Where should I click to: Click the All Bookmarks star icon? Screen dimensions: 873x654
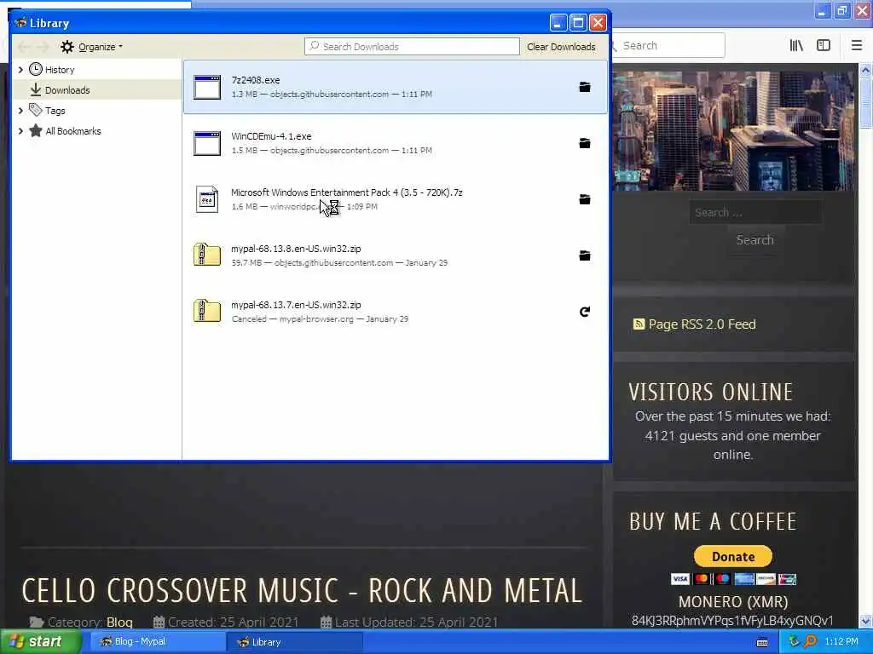click(36, 130)
